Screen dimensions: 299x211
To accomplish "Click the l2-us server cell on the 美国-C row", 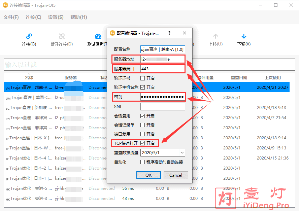I will pos(69,98).
